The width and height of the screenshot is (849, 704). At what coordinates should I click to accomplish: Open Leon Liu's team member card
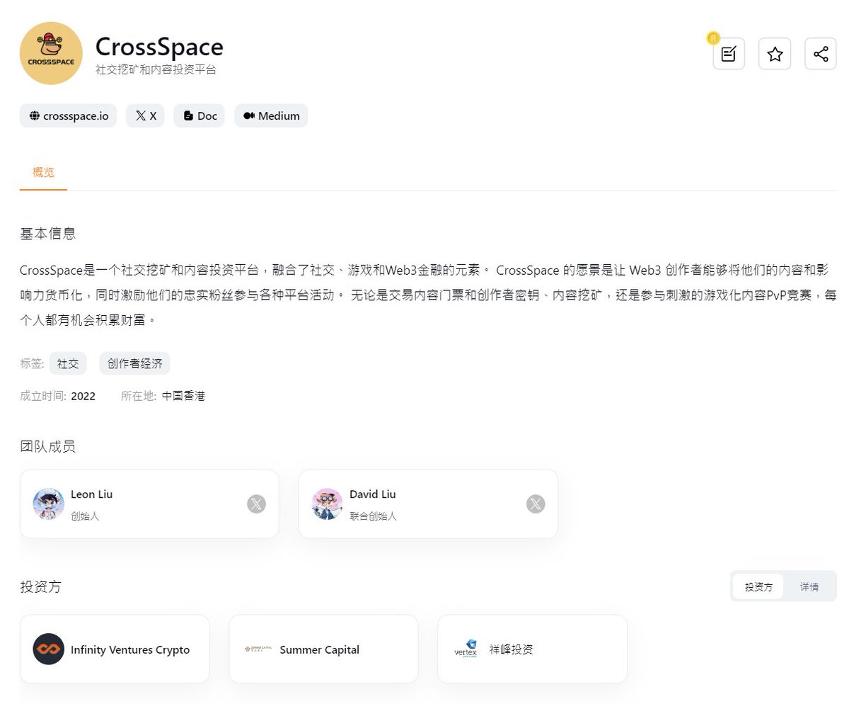pos(149,504)
